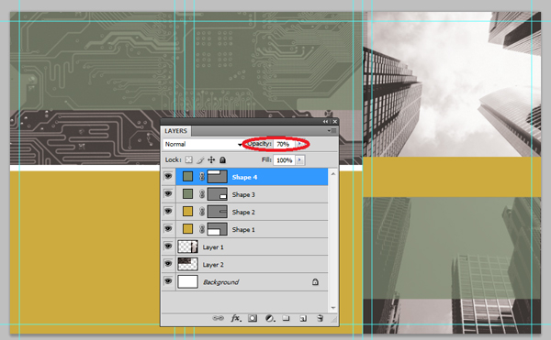Select the Shape 3 vector mask thumbnail
The image size is (551, 340).
[217, 194]
